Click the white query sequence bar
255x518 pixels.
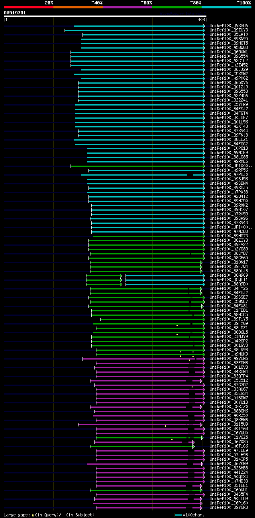105,16
